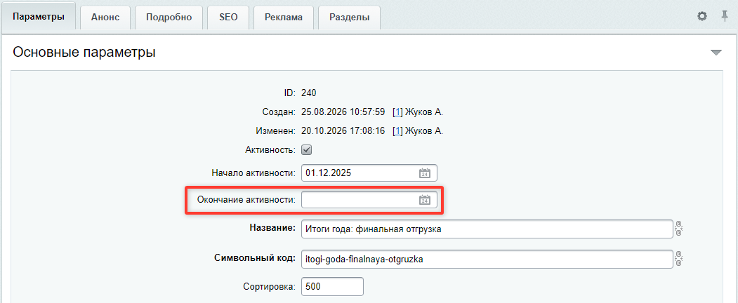Click the ID value 240

308,93
